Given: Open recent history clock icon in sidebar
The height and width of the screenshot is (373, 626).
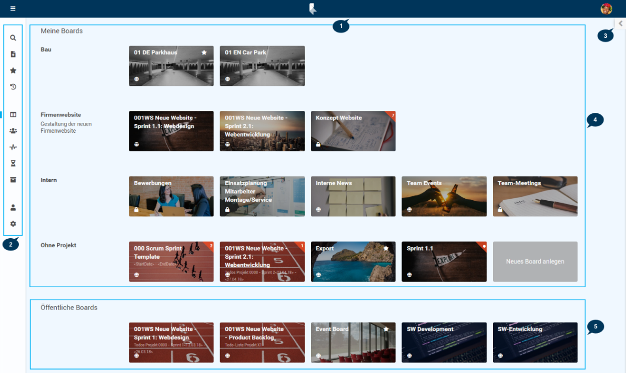Looking at the screenshot, I should click(13, 86).
